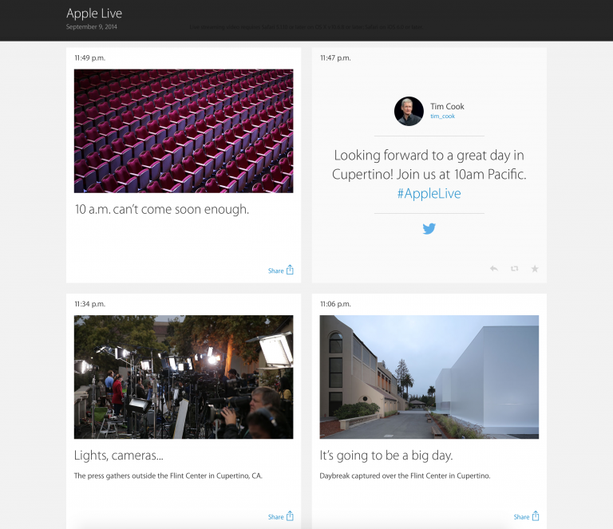Viewport: 613px width, 529px height.
Task: Open the empty auditorium seats photo
Action: [184, 131]
